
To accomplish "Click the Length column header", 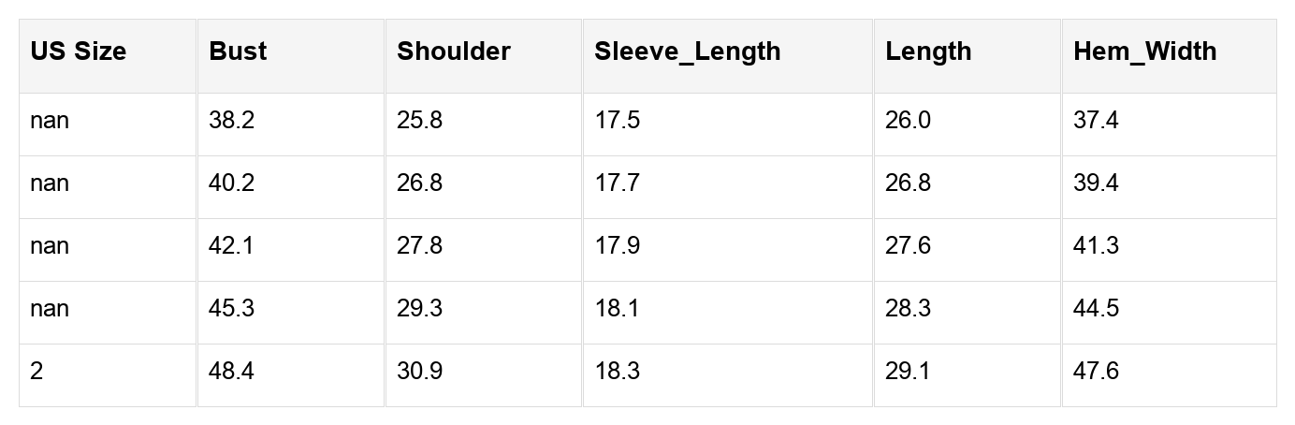I will (928, 51).
